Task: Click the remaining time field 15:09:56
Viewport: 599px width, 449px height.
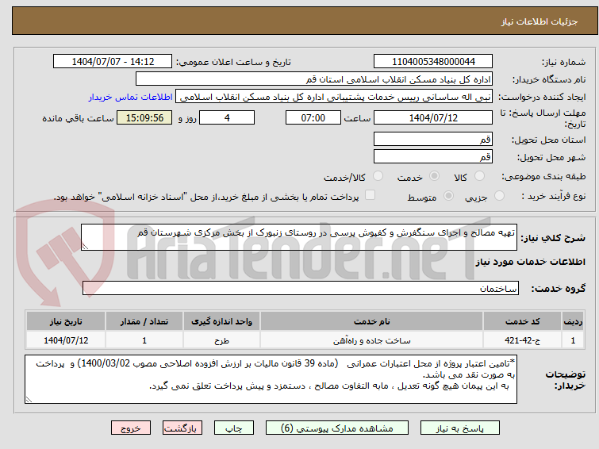Action: [144, 117]
